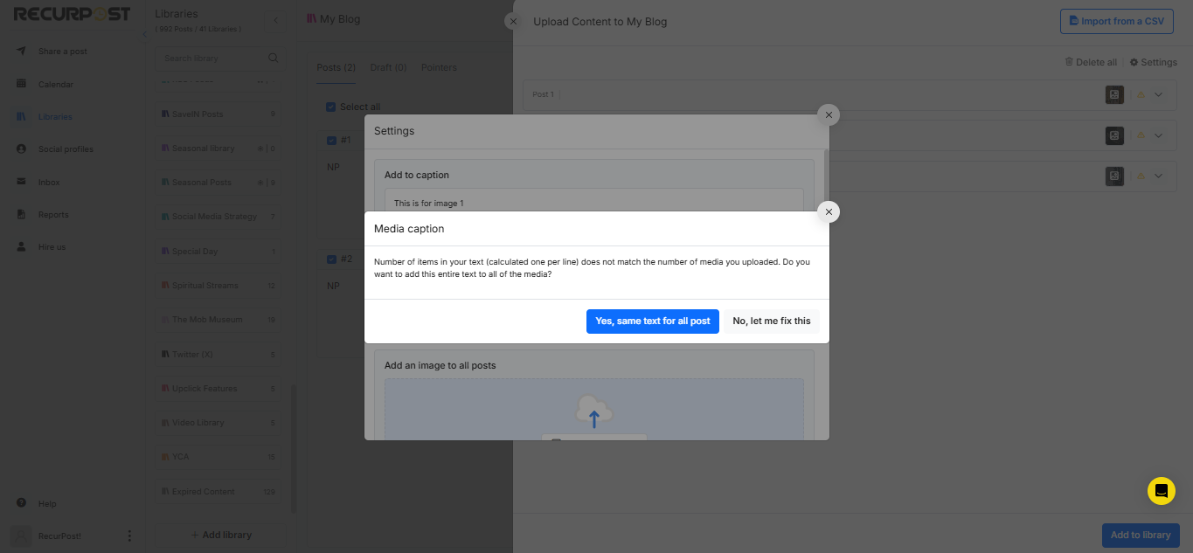
Task: Switch to the Draft (0) tab
Action: pyautogui.click(x=388, y=67)
